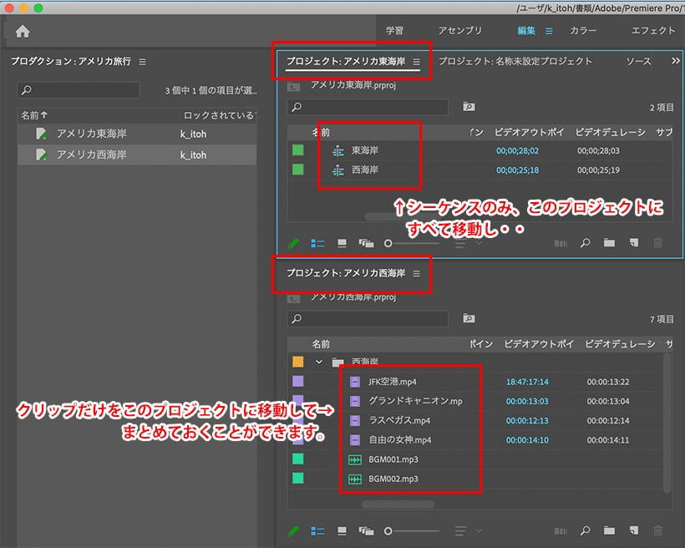Screen dimensions: 685x548
Task: Switch to アセンブリ workspace
Action: click(x=460, y=31)
